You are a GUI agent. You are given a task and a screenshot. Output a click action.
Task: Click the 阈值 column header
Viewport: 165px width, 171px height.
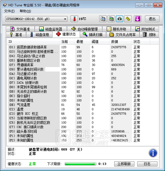pyautogui.click(x=100, y=42)
